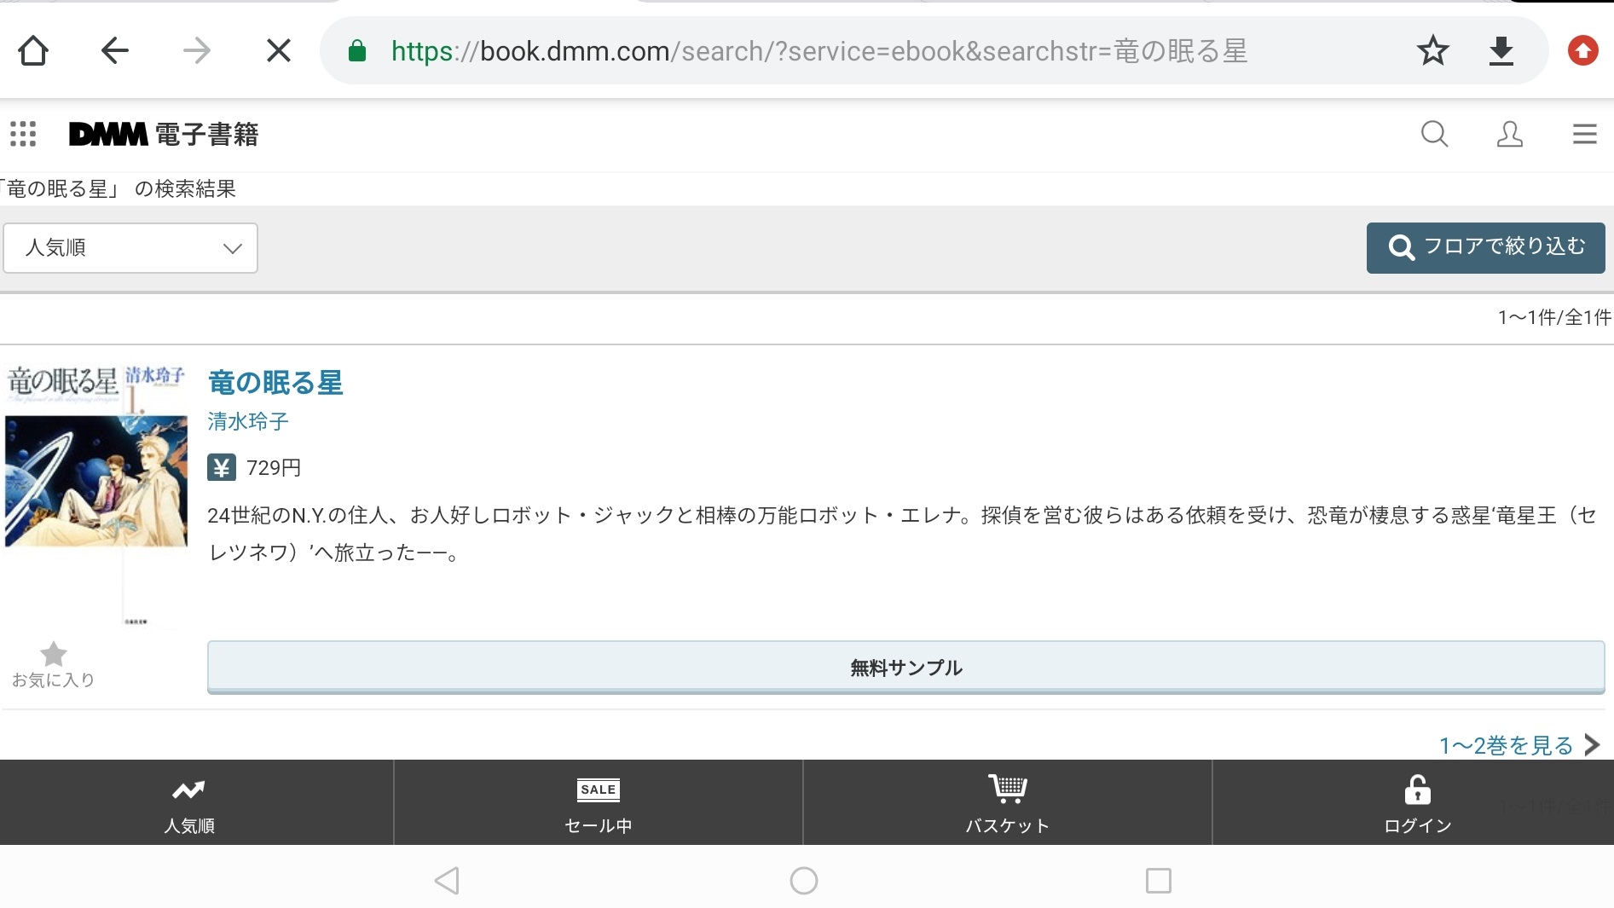Viewport: 1614px width, 908px height.
Task: Add book to favorites (お気に入り)
Action: 53,665
